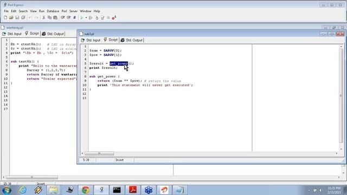The image size is (347, 195).
Task: Click the system clock in the tray
Action: click(334, 190)
